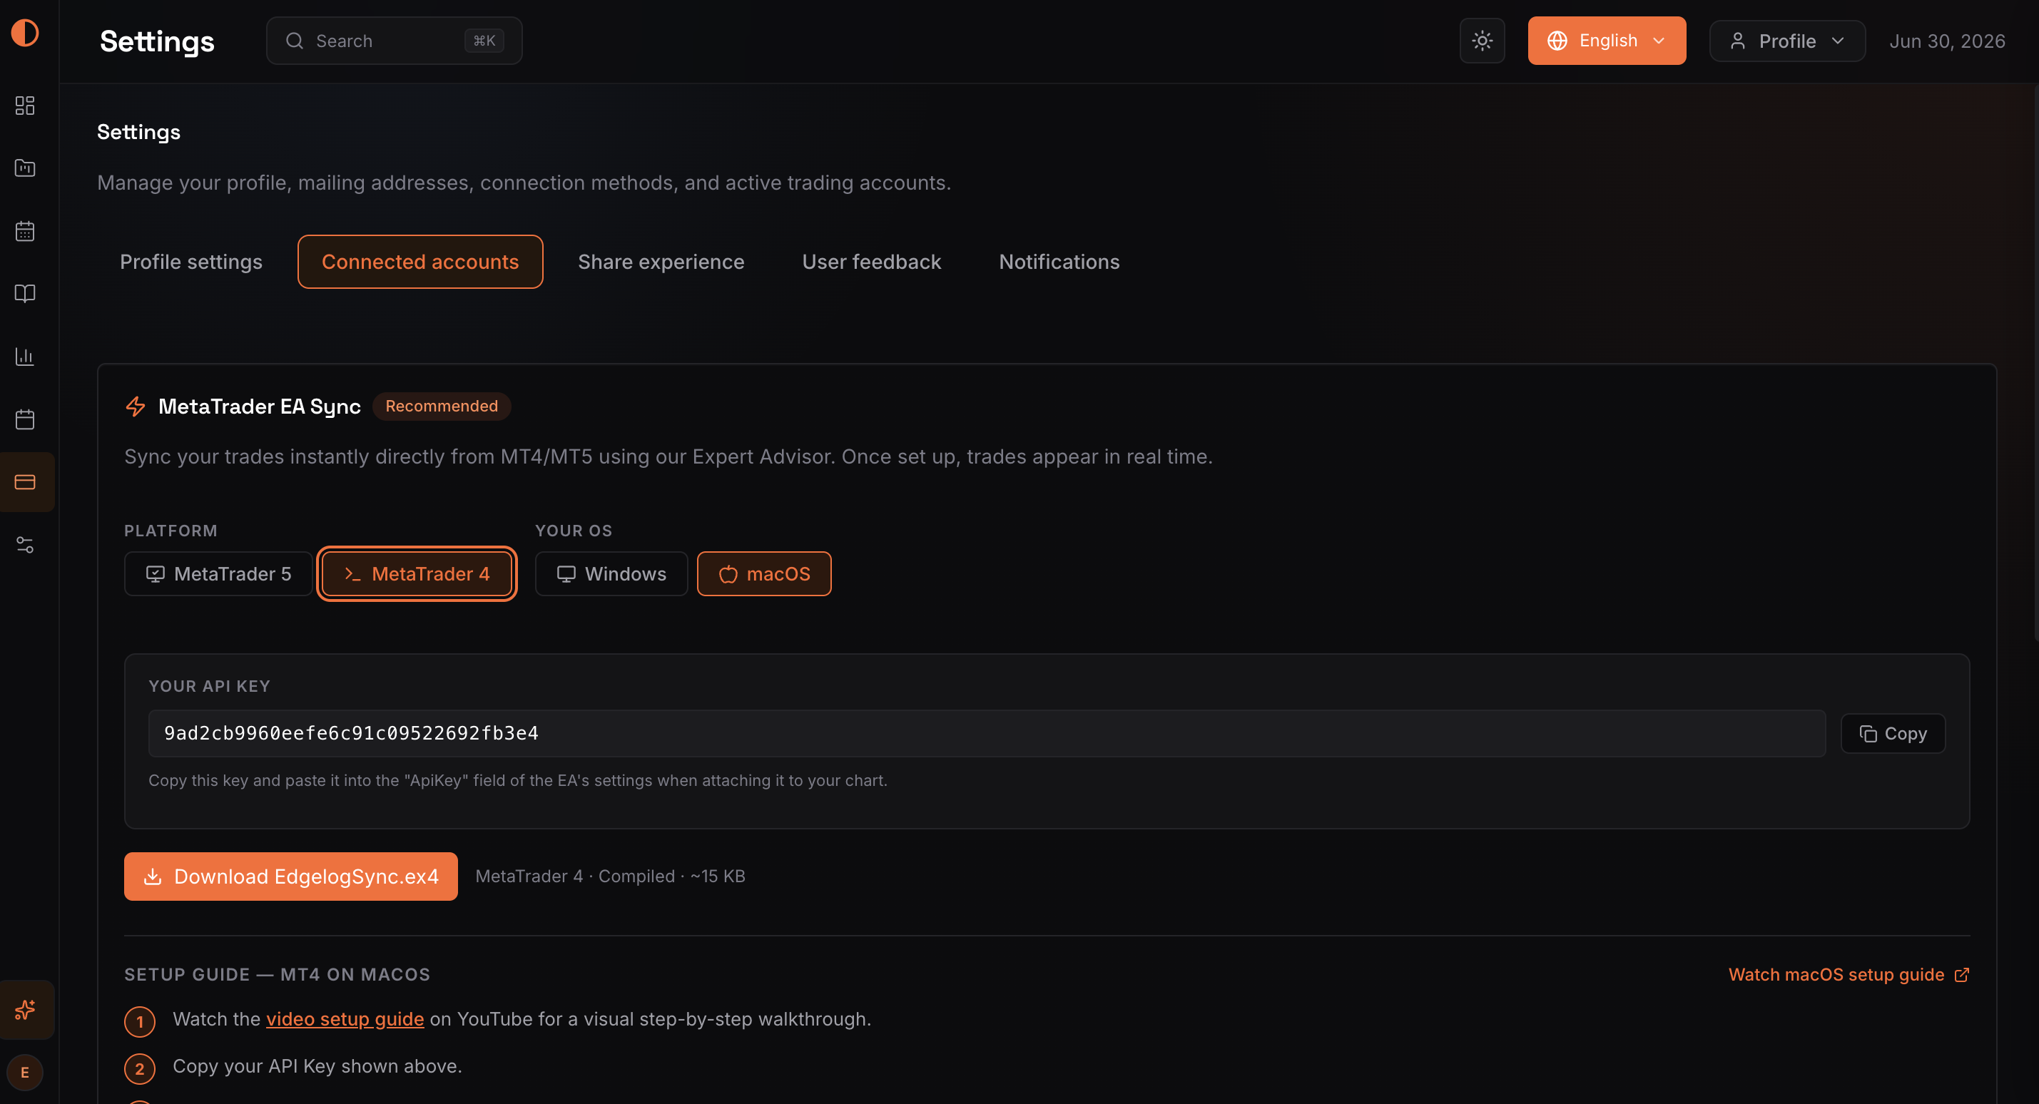Download the EdgelogSync.ex4 file
Image resolution: width=2039 pixels, height=1104 pixels.
pos(290,876)
